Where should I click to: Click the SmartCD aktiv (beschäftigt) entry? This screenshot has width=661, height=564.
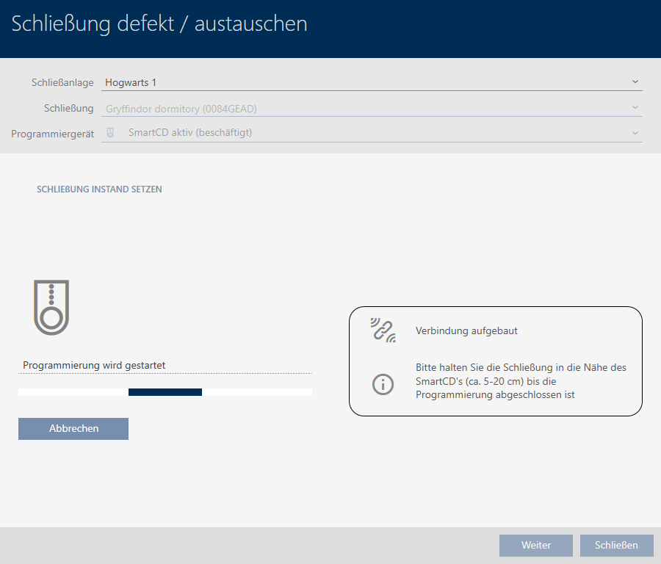(x=195, y=133)
